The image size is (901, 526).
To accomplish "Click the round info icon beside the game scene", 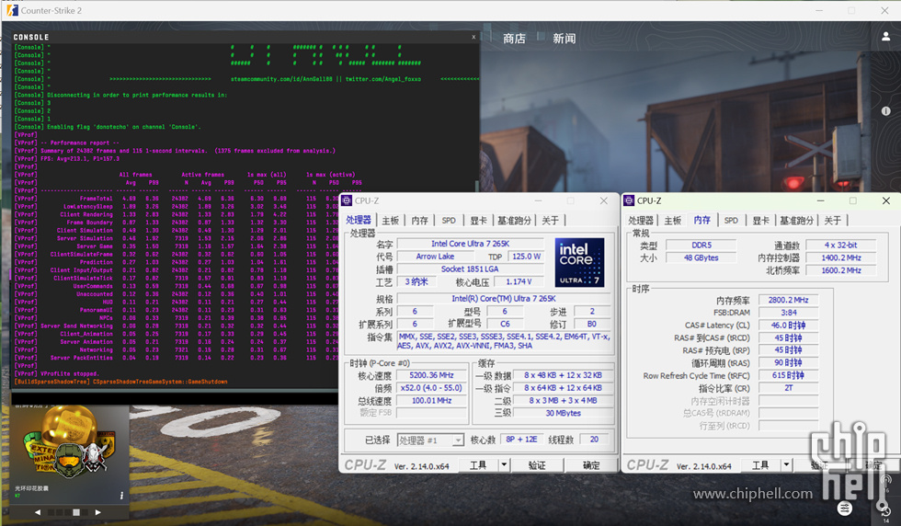I will pyautogui.click(x=886, y=111).
